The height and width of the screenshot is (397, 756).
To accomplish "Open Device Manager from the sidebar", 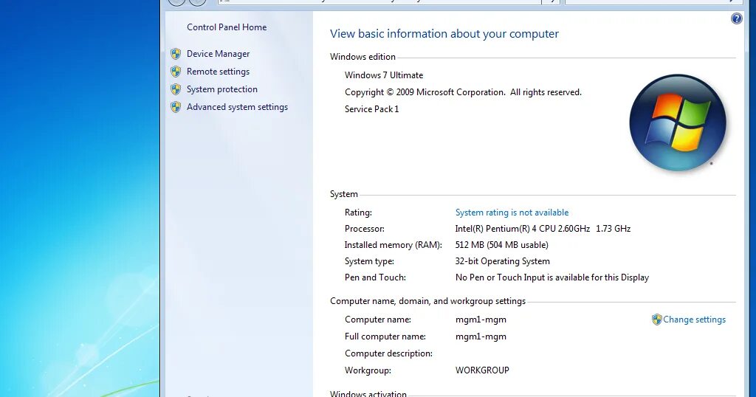I will click(218, 54).
